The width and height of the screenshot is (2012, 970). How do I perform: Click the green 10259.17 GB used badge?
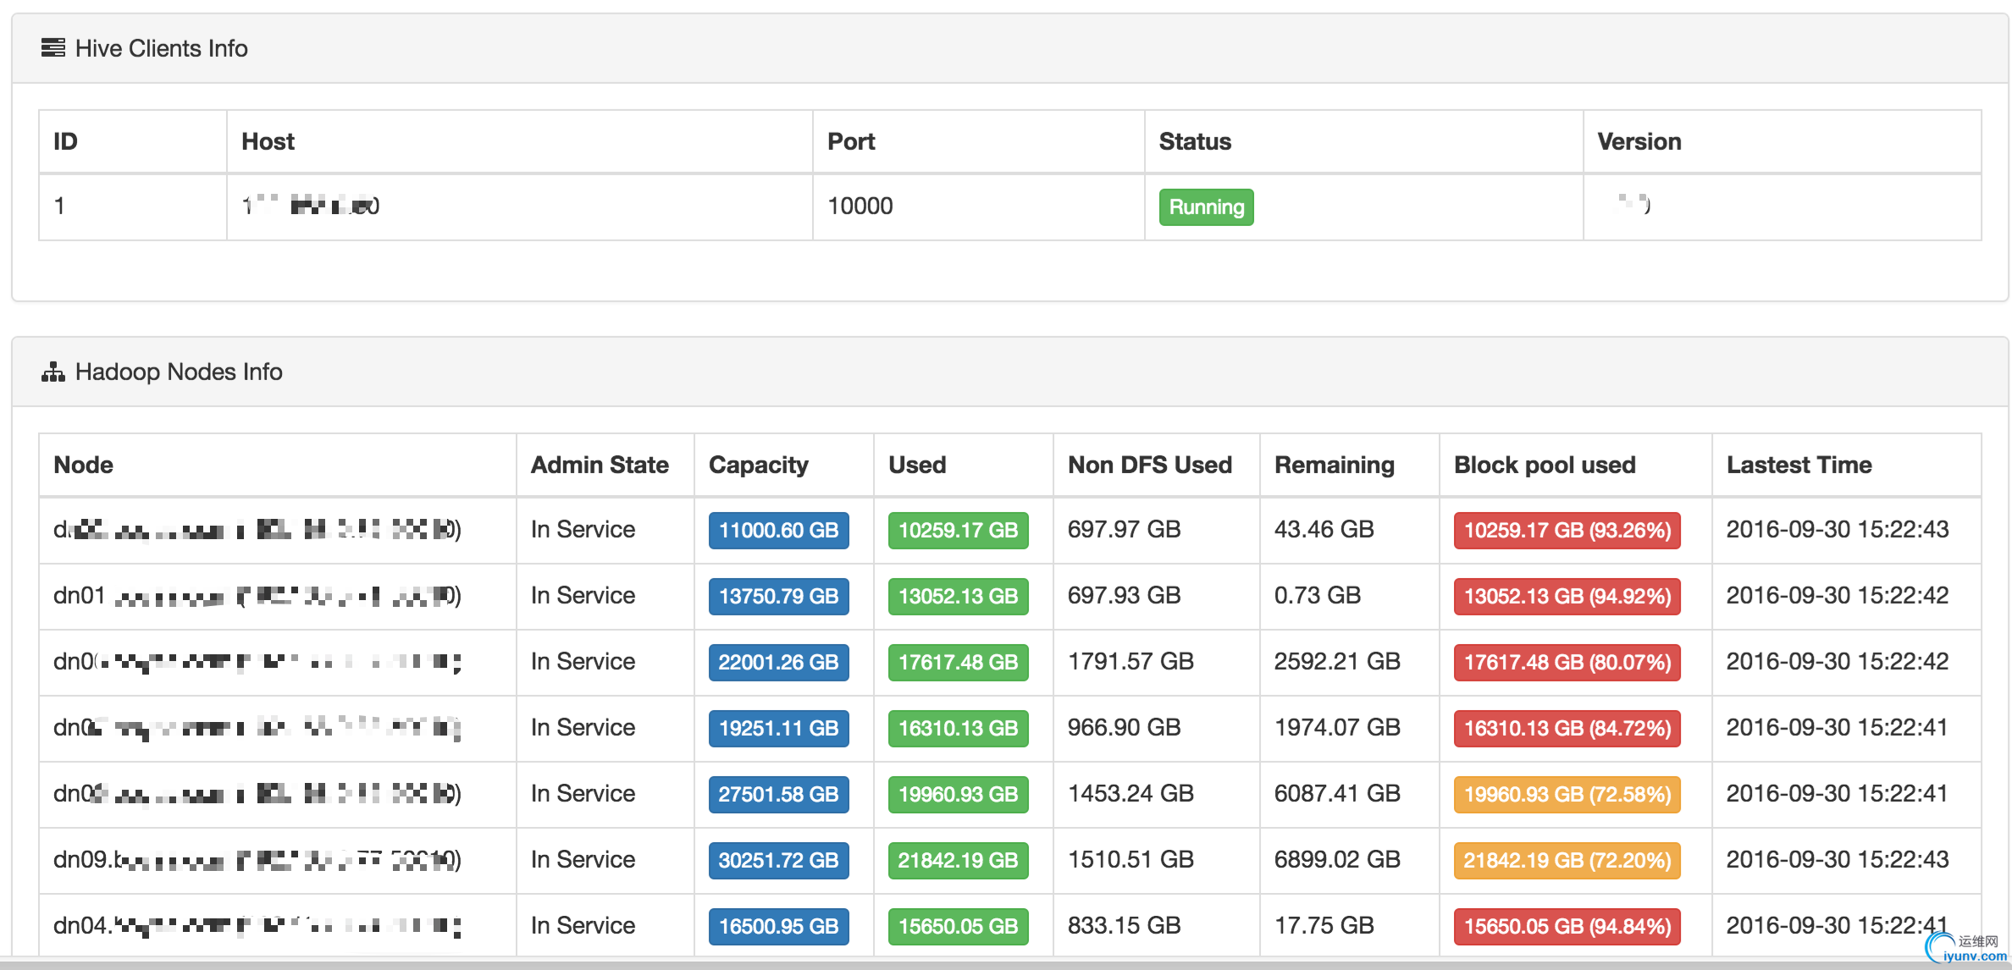coord(958,530)
